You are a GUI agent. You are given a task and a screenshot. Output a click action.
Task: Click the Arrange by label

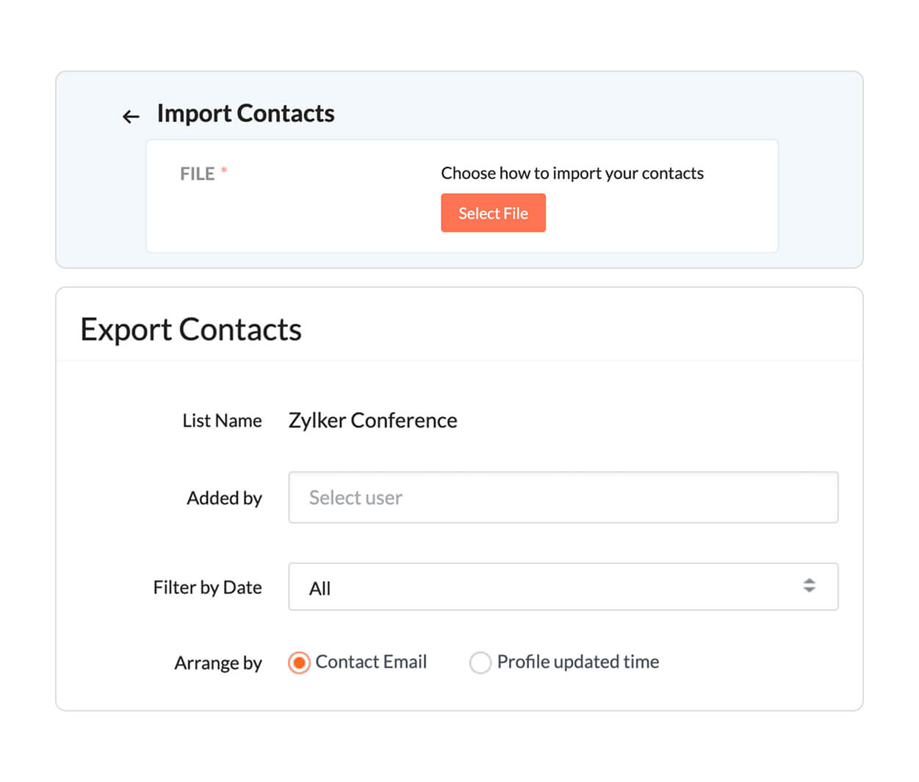tap(218, 663)
